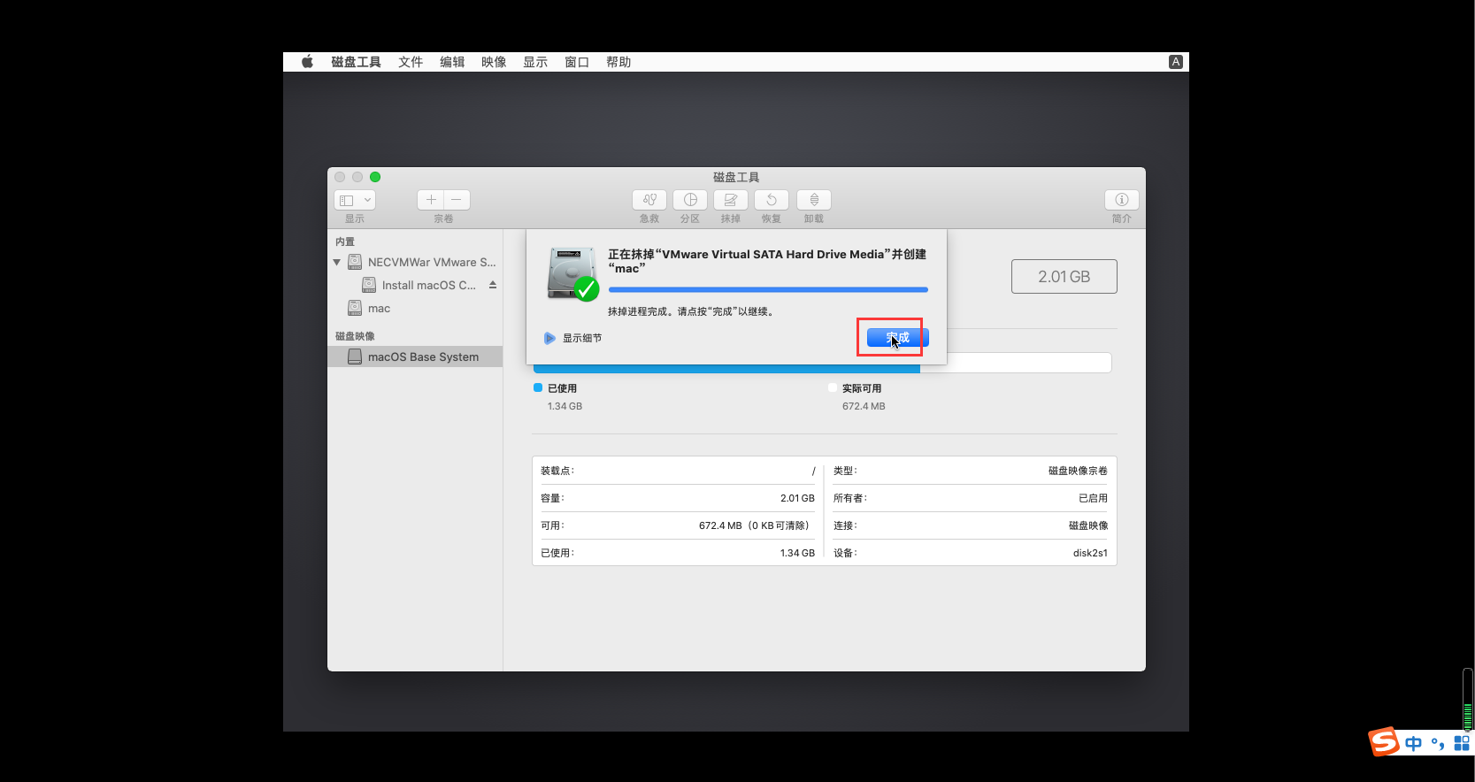Click the blue 已使用 color legend
The image size is (1475, 782).
(538, 387)
